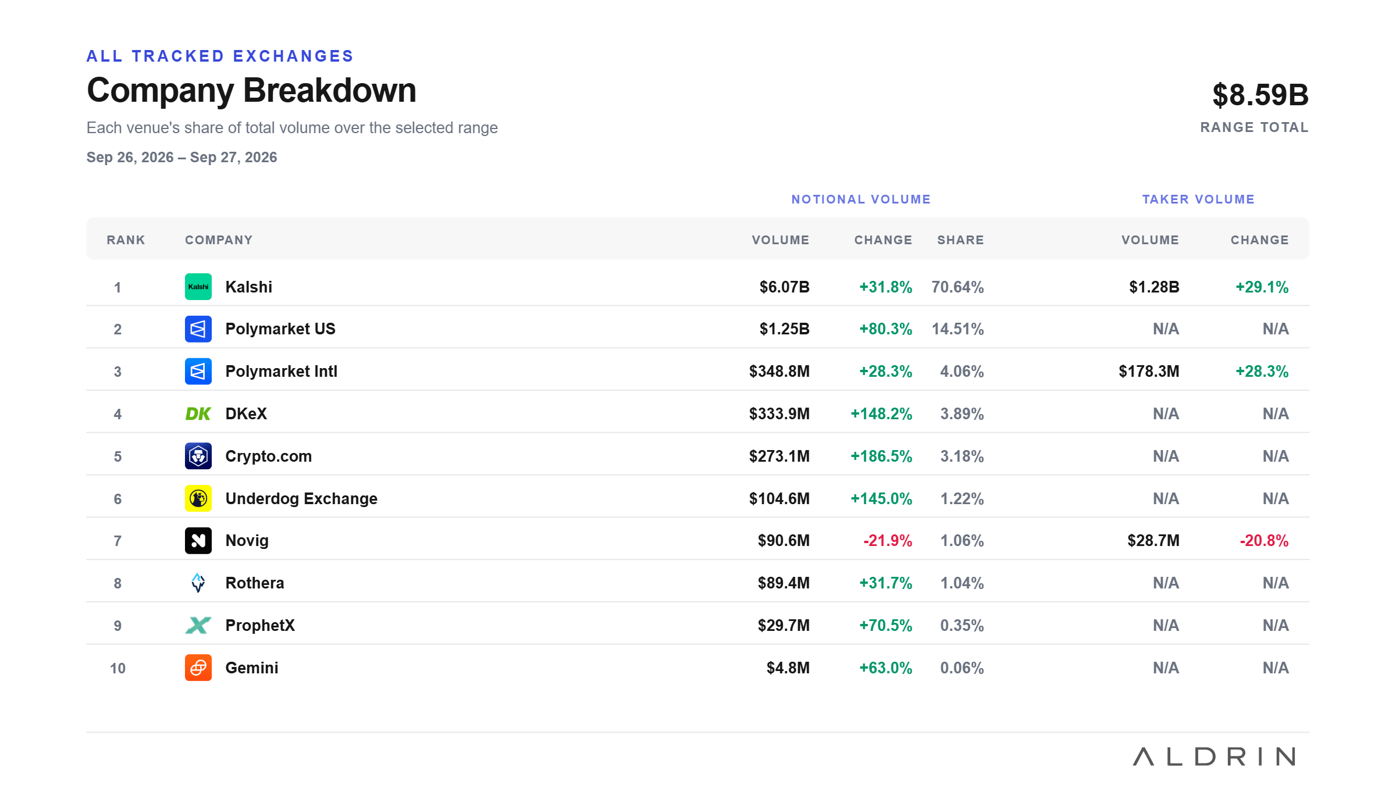Sort by the Share column header
This screenshot has width=1396, height=785.
click(x=960, y=240)
